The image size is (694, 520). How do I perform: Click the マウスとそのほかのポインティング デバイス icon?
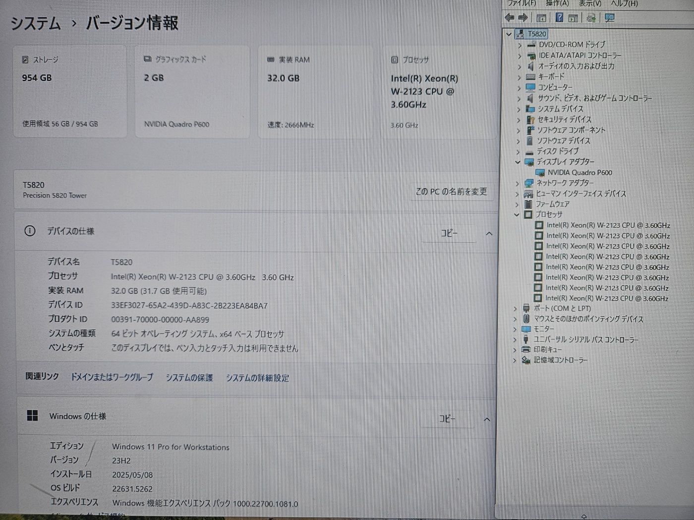pyautogui.click(x=526, y=319)
